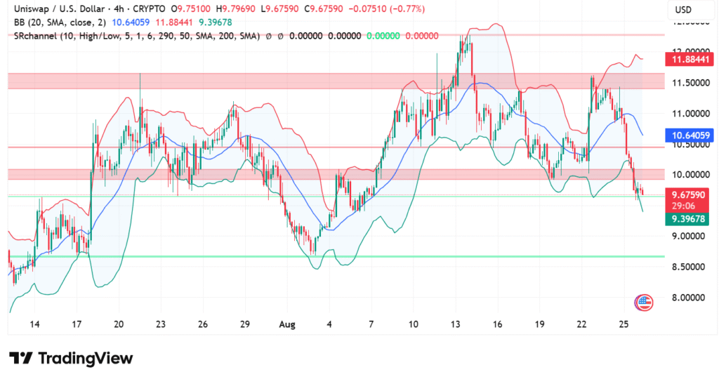Click the green 9.39678 lower band price label
This screenshot has height=377, width=719.
click(x=688, y=219)
